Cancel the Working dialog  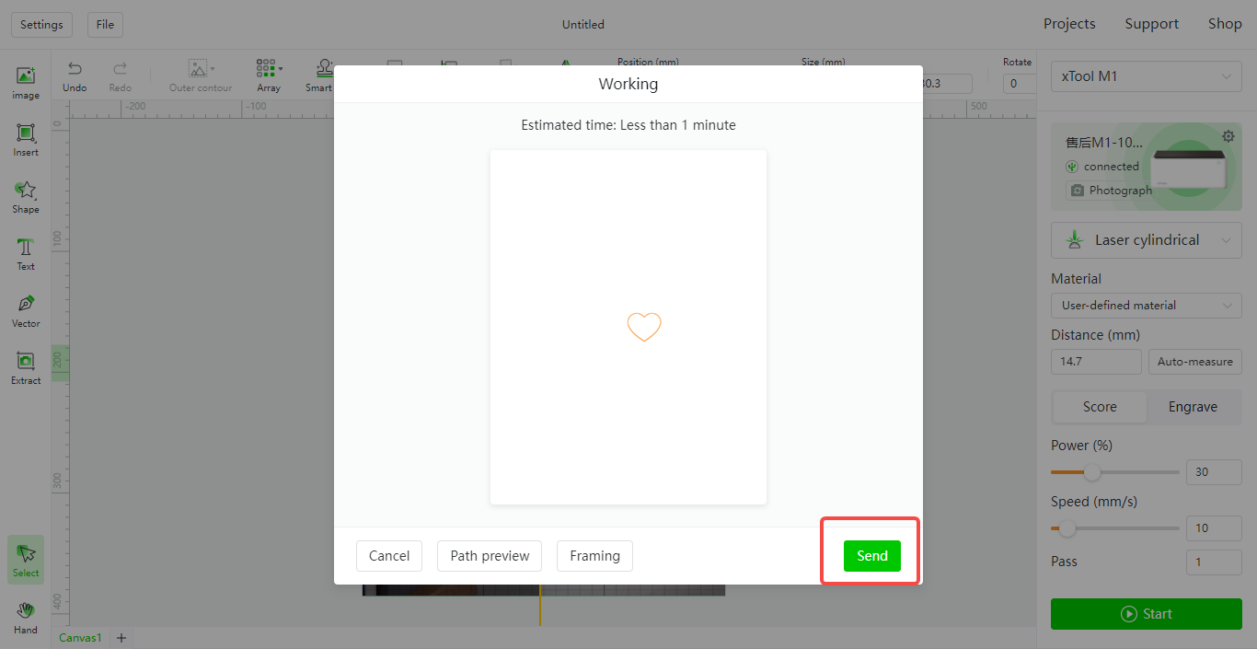[x=389, y=556]
